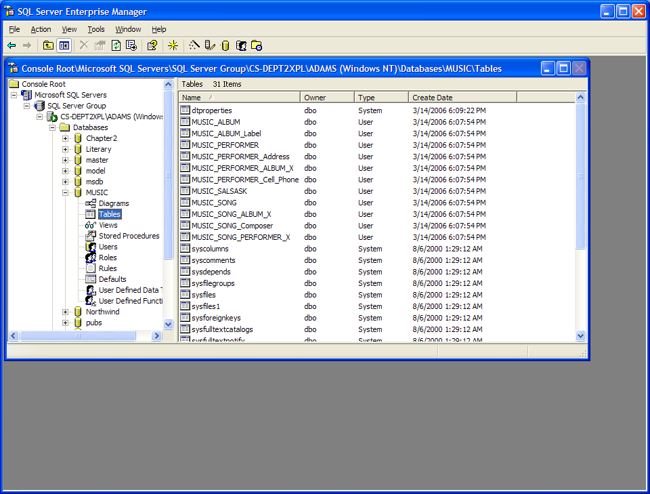The width and height of the screenshot is (650, 494).
Task: Collapse the MUSIC database node
Action: point(65,192)
